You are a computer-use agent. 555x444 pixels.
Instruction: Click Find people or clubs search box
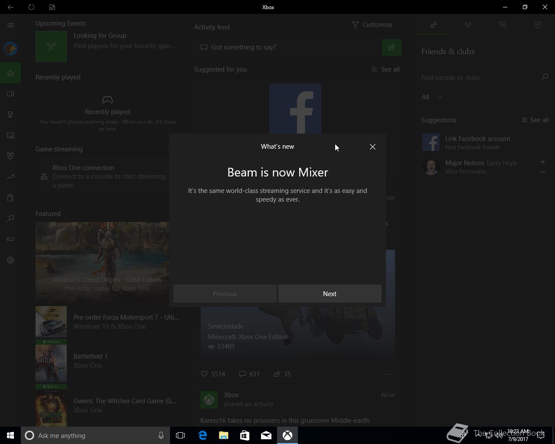479,77
